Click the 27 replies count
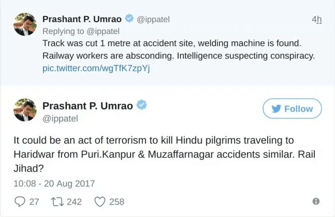Screen dimensions: 335x217 (x=34, y=202)
